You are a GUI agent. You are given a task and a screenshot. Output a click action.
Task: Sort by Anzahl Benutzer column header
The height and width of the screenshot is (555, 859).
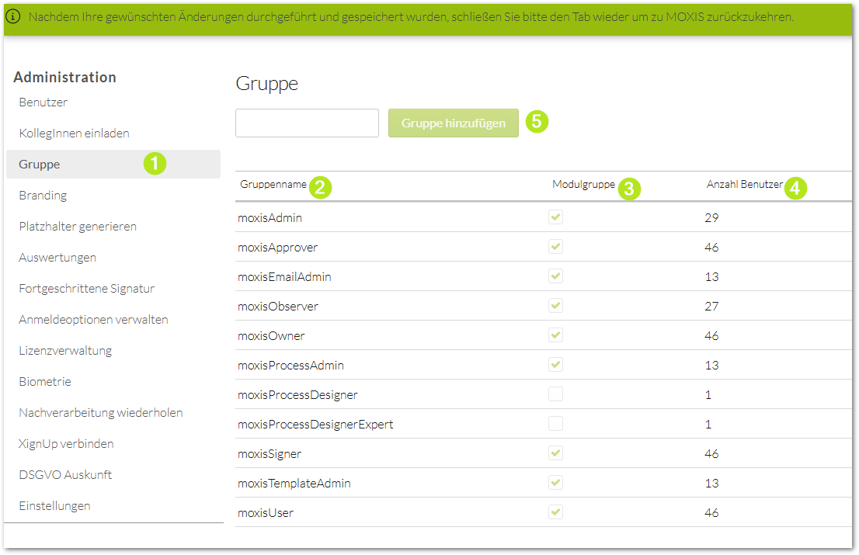(x=745, y=185)
